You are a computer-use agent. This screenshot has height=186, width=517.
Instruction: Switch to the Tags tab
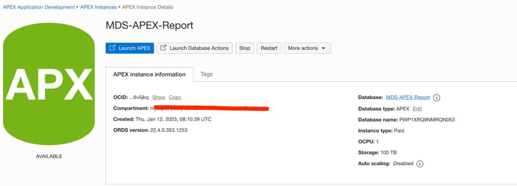tap(207, 74)
